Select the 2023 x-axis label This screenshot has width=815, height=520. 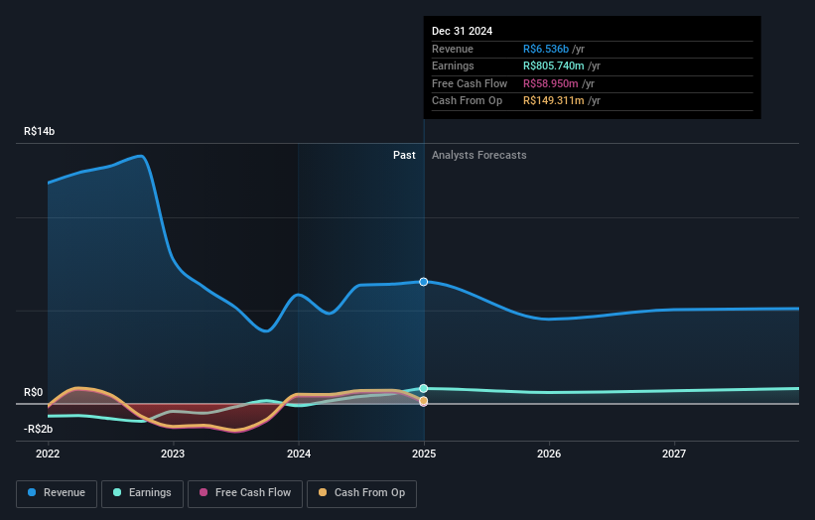coord(173,454)
